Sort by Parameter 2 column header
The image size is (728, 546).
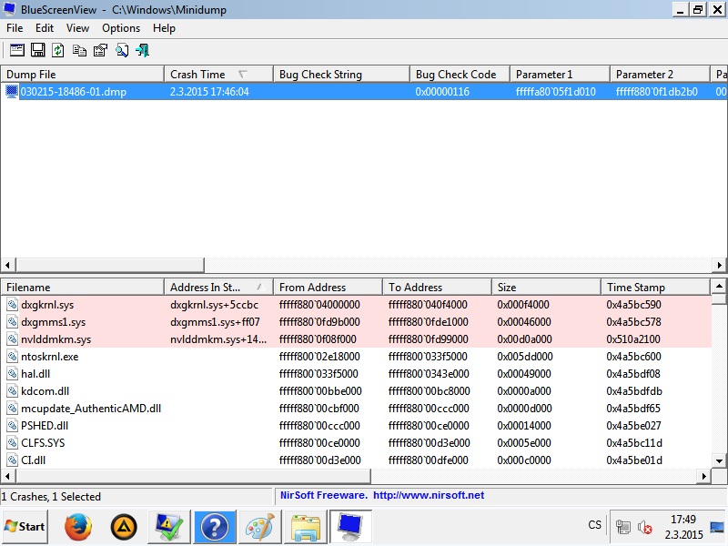point(660,75)
